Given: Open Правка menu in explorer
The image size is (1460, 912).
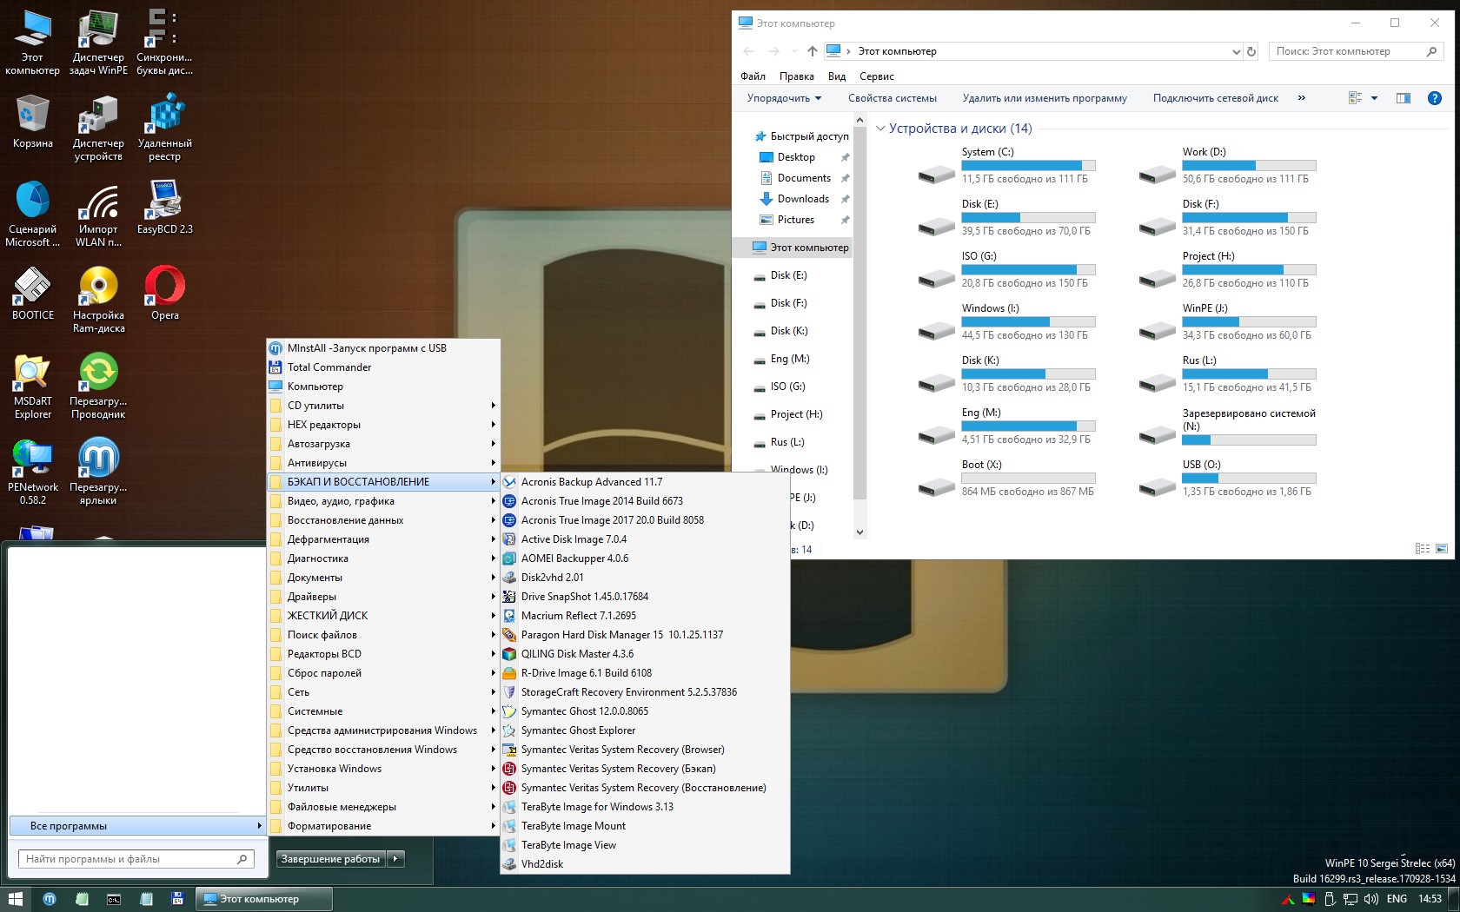Looking at the screenshot, I should [797, 76].
